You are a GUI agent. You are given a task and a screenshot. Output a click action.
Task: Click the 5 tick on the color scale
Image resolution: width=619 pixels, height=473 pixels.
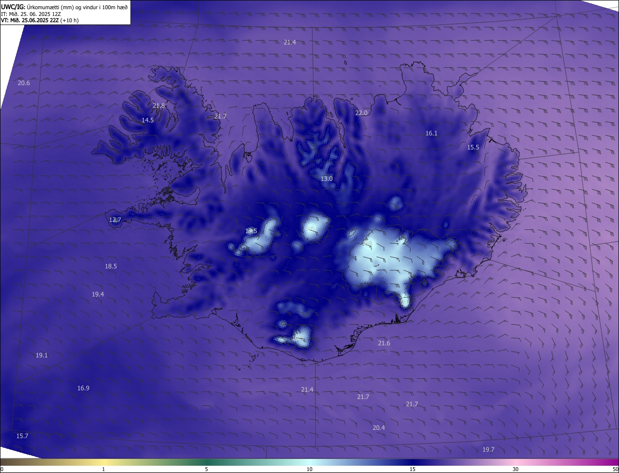pos(206,470)
